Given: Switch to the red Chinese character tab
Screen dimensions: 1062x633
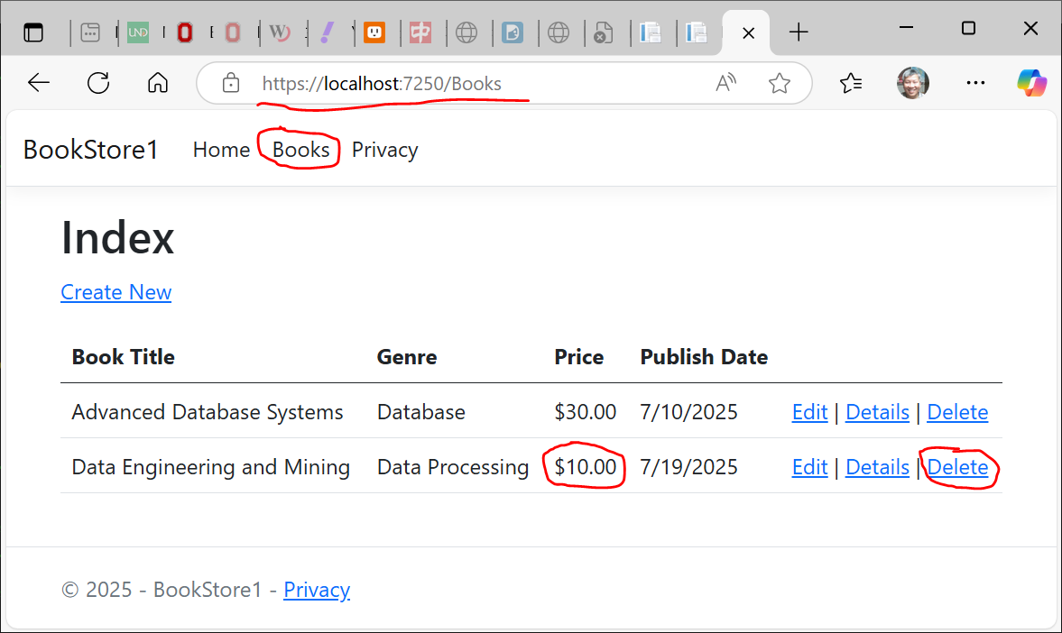Looking at the screenshot, I should (x=420, y=32).
